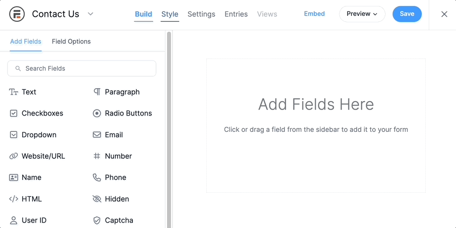Click the Name field label

click(x=31, y=177)
